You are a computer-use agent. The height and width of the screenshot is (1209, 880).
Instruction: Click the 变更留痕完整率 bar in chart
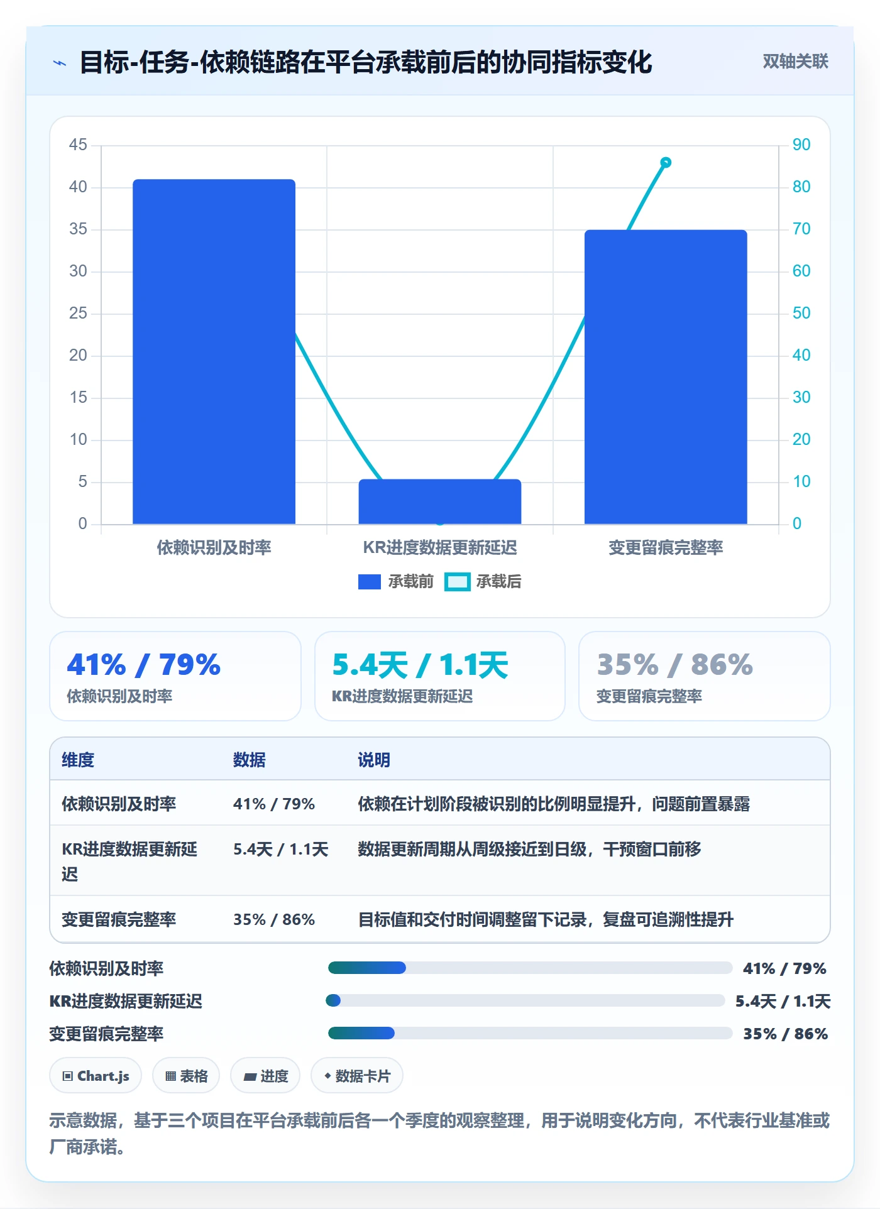tap(666, 377)
